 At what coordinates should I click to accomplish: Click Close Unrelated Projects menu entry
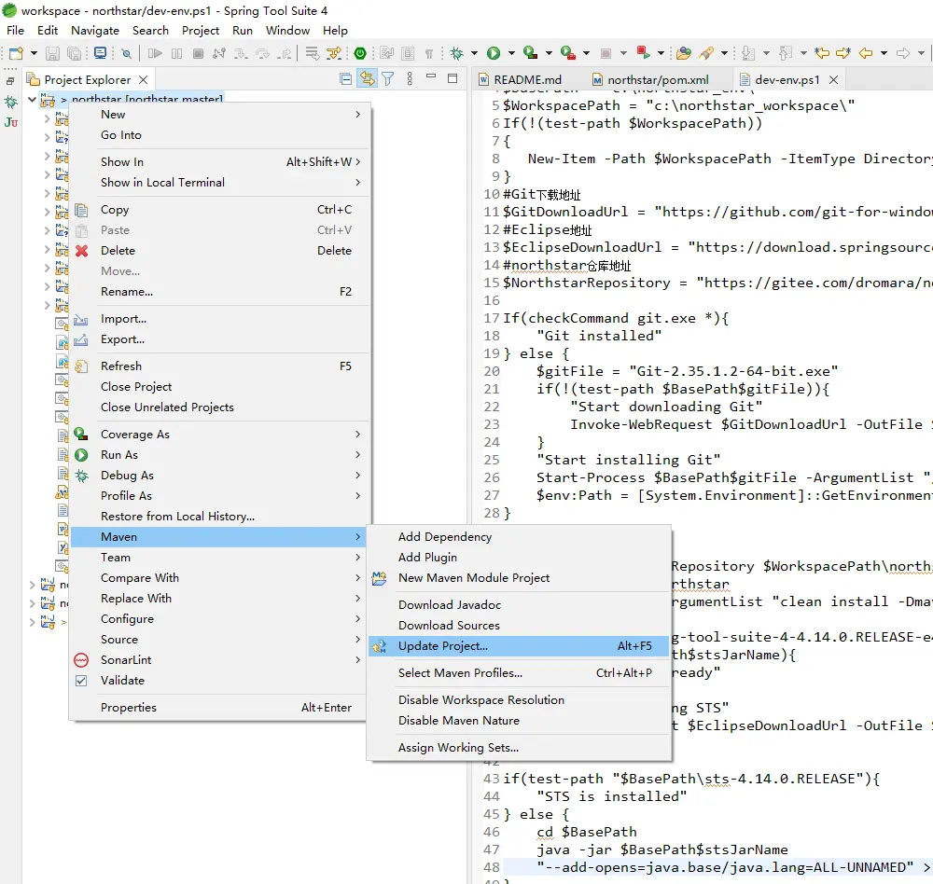(167, 407)
